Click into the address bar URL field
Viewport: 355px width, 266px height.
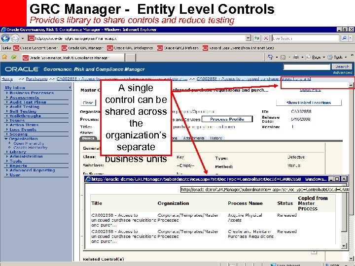(137, 38)
